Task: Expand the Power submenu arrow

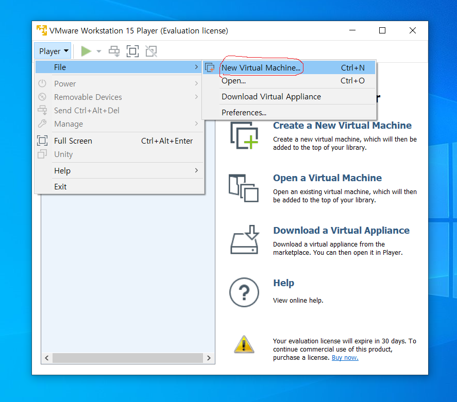Action: 196,83
